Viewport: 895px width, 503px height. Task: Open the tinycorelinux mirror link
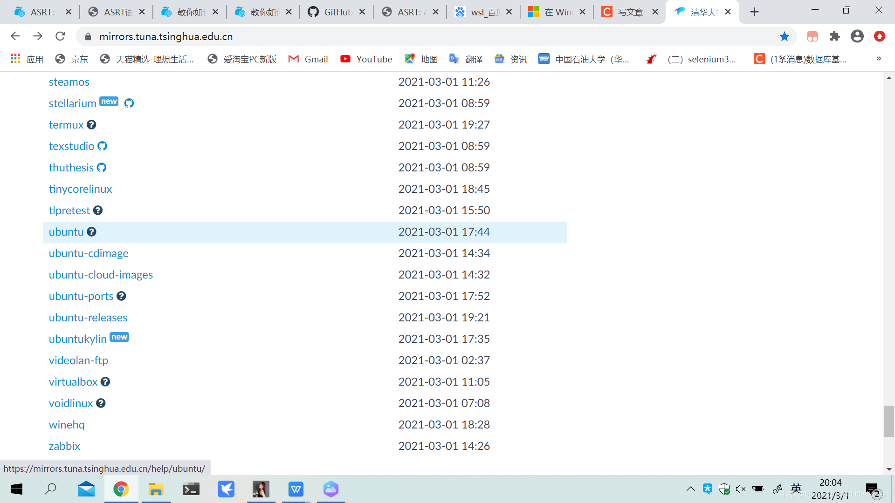pos(80,189)
